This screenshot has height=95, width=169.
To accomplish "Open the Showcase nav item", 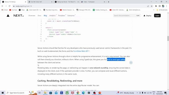I will click(x=32, y=16).
